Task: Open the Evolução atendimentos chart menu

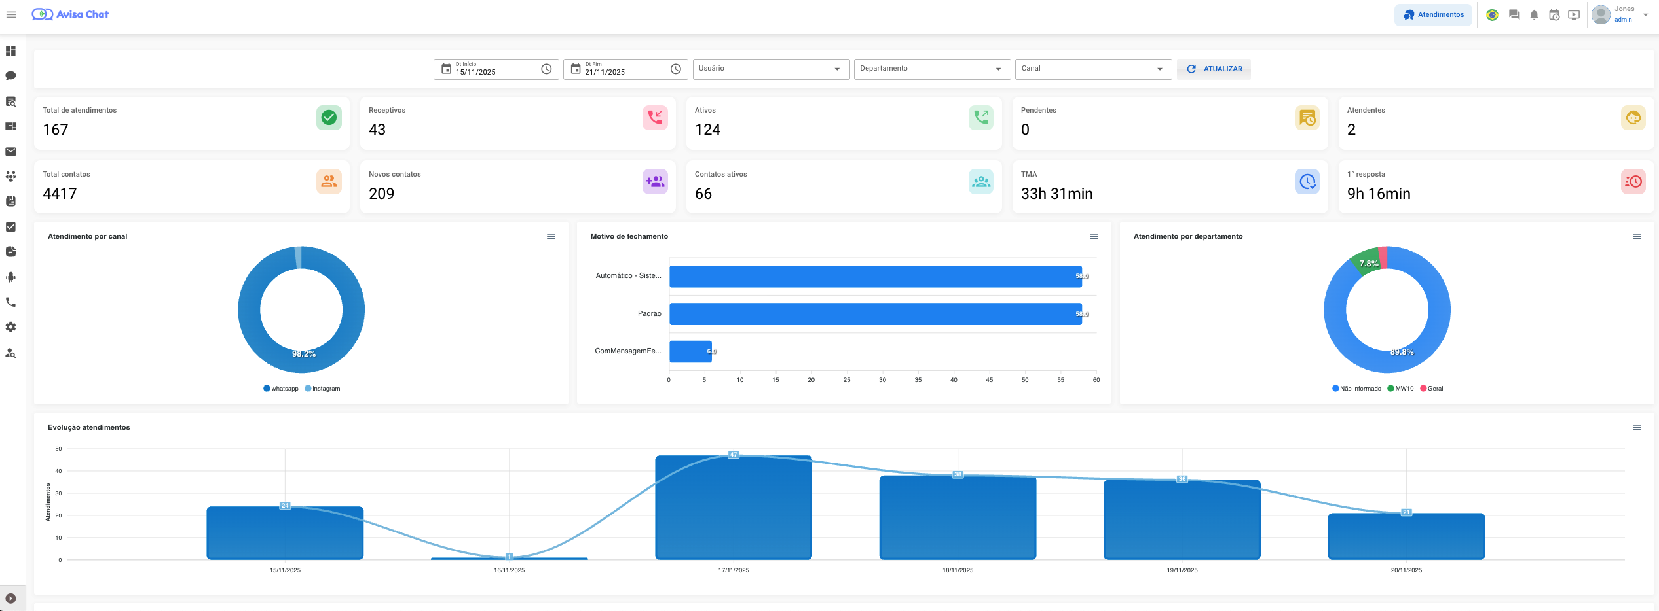Action: tap(1637, 428)
